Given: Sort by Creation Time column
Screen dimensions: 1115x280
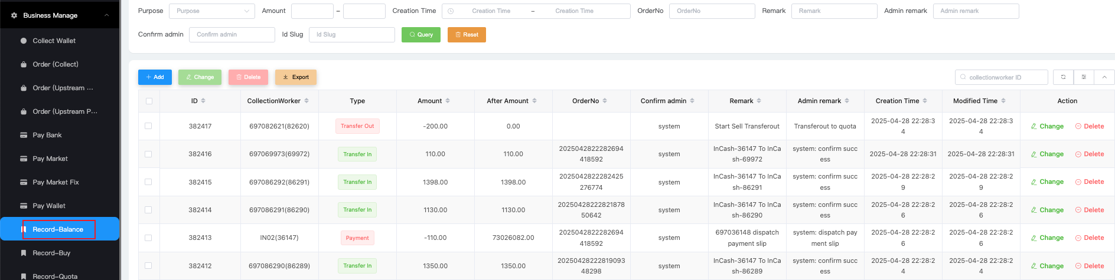Looking at the screenshot, I should (x=925, y=101).
